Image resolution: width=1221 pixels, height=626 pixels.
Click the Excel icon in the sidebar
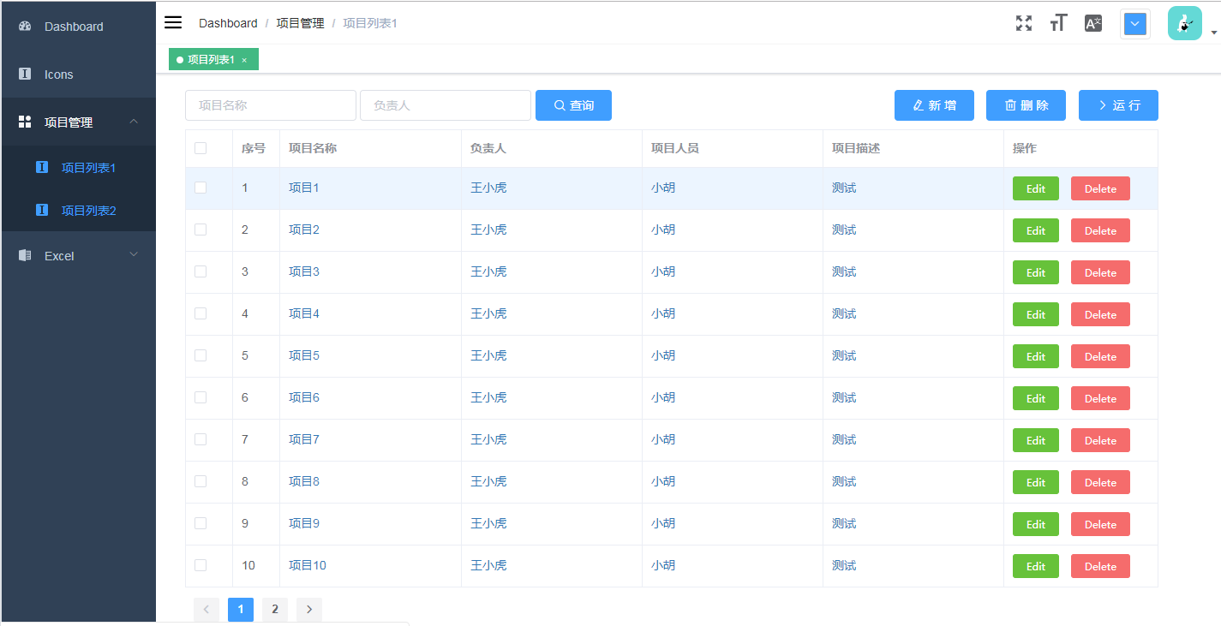[24, 255]
